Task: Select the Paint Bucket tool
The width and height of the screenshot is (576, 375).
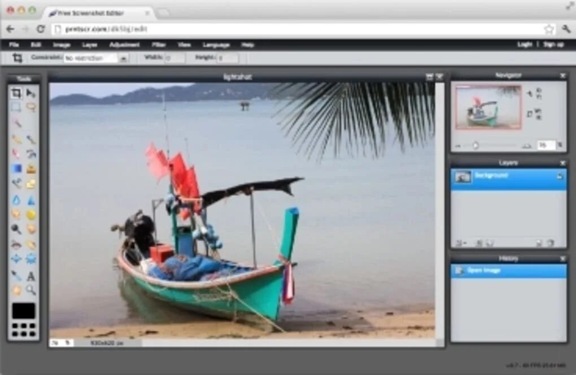Action: tap(31, 168)
